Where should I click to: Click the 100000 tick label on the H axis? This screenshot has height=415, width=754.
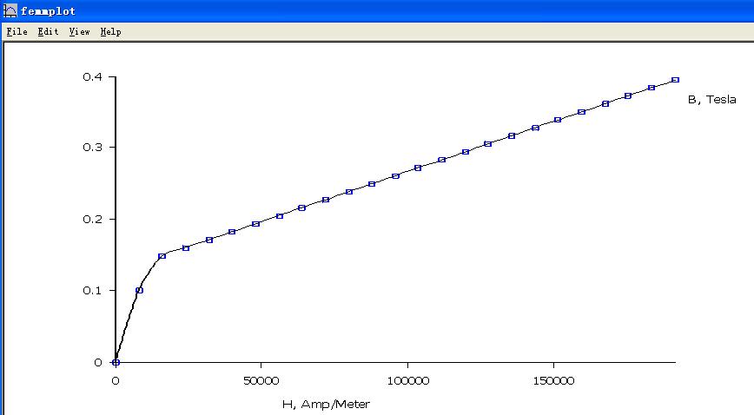point(407,381)
